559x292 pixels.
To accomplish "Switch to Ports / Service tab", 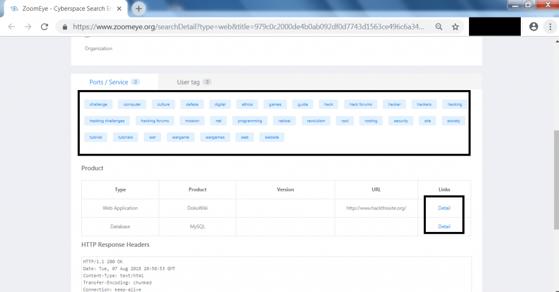I will (x=114, y=82).
